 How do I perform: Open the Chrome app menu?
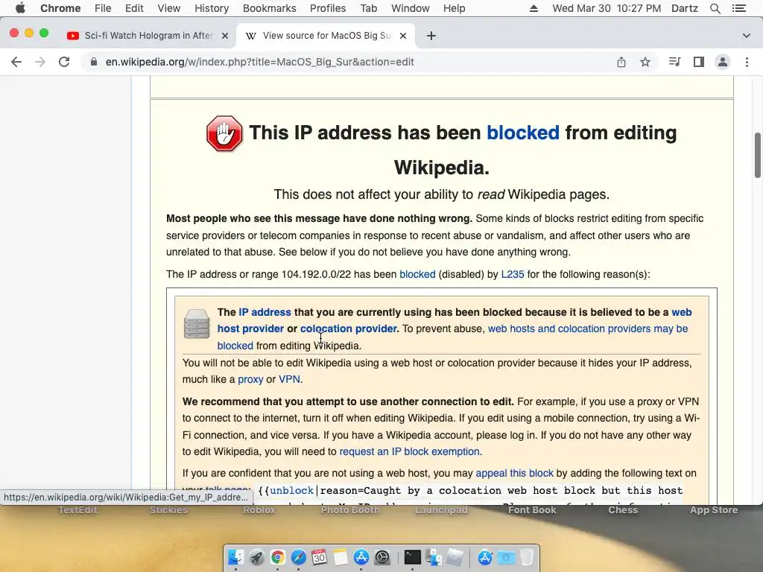[60, 8]
